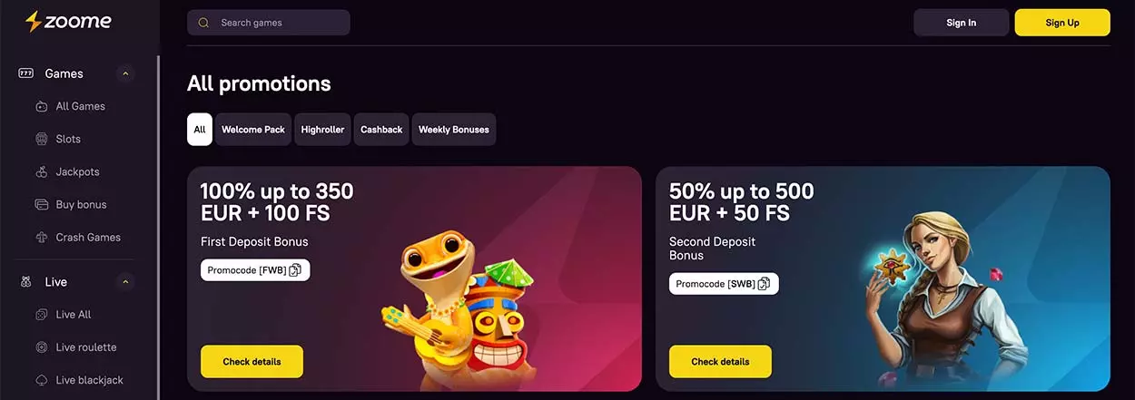Click the Sign In button
The height and width of the screenshot is (400, 1135).
tap(962, 23)
